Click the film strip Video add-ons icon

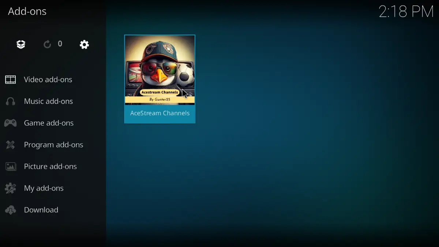coord(11,79)
